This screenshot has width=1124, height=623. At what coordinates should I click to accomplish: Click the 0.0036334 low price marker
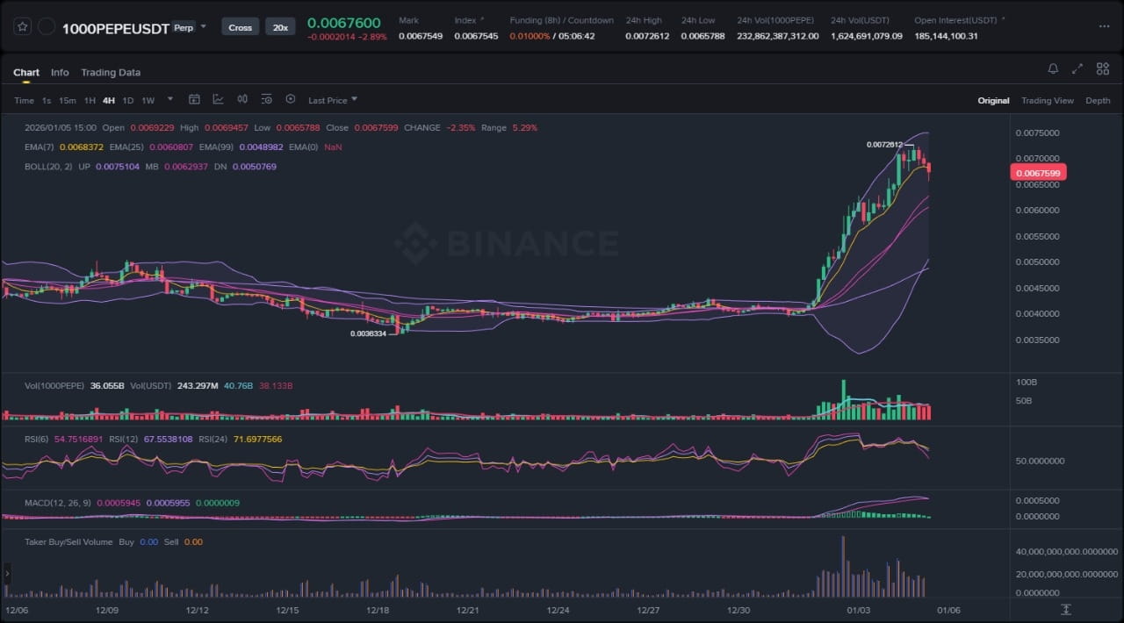[x=368, y=333]
